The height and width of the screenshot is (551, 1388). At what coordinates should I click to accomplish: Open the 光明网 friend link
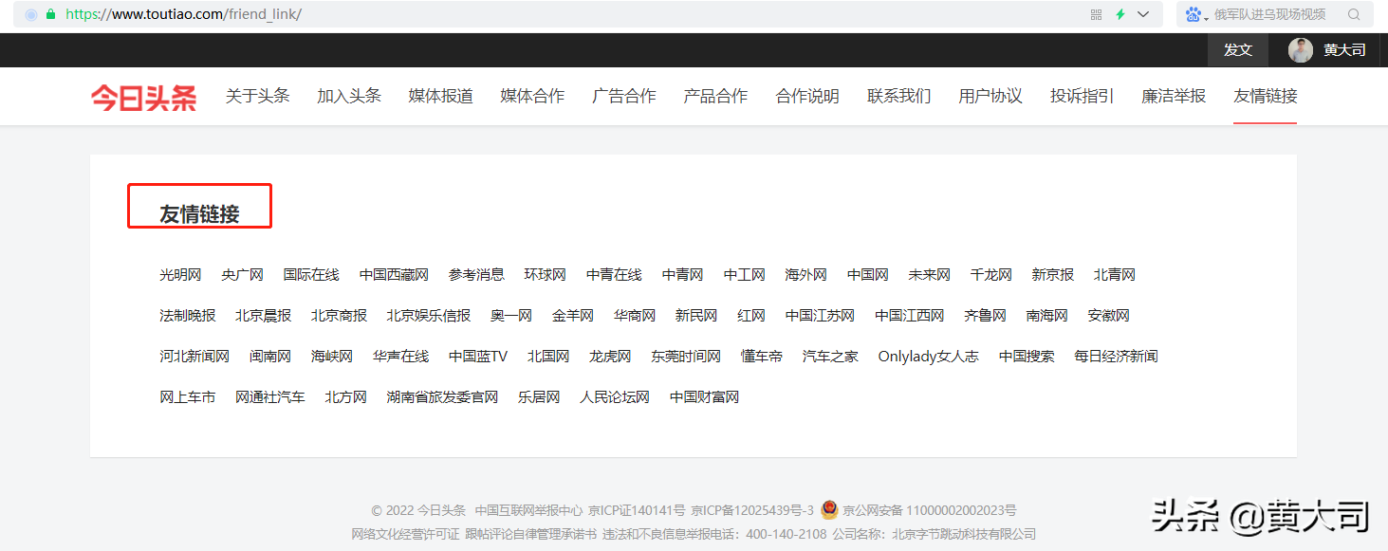tap(180, 275)
